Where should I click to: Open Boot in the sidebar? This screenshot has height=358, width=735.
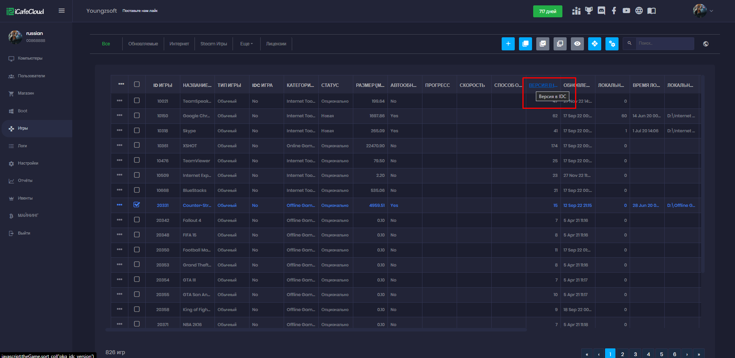(22, 111)
